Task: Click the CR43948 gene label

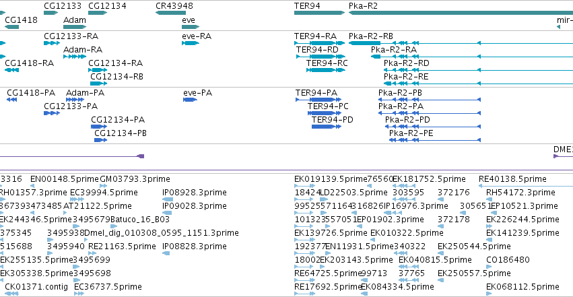Action: pyautogui.click(x=174, y=6)
